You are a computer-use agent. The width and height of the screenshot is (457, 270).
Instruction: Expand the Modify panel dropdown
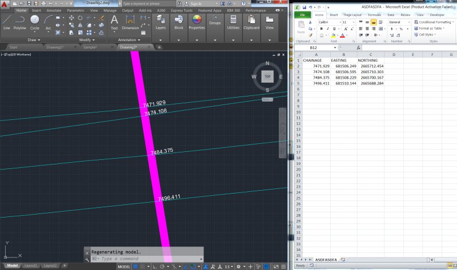coord(87,39)
